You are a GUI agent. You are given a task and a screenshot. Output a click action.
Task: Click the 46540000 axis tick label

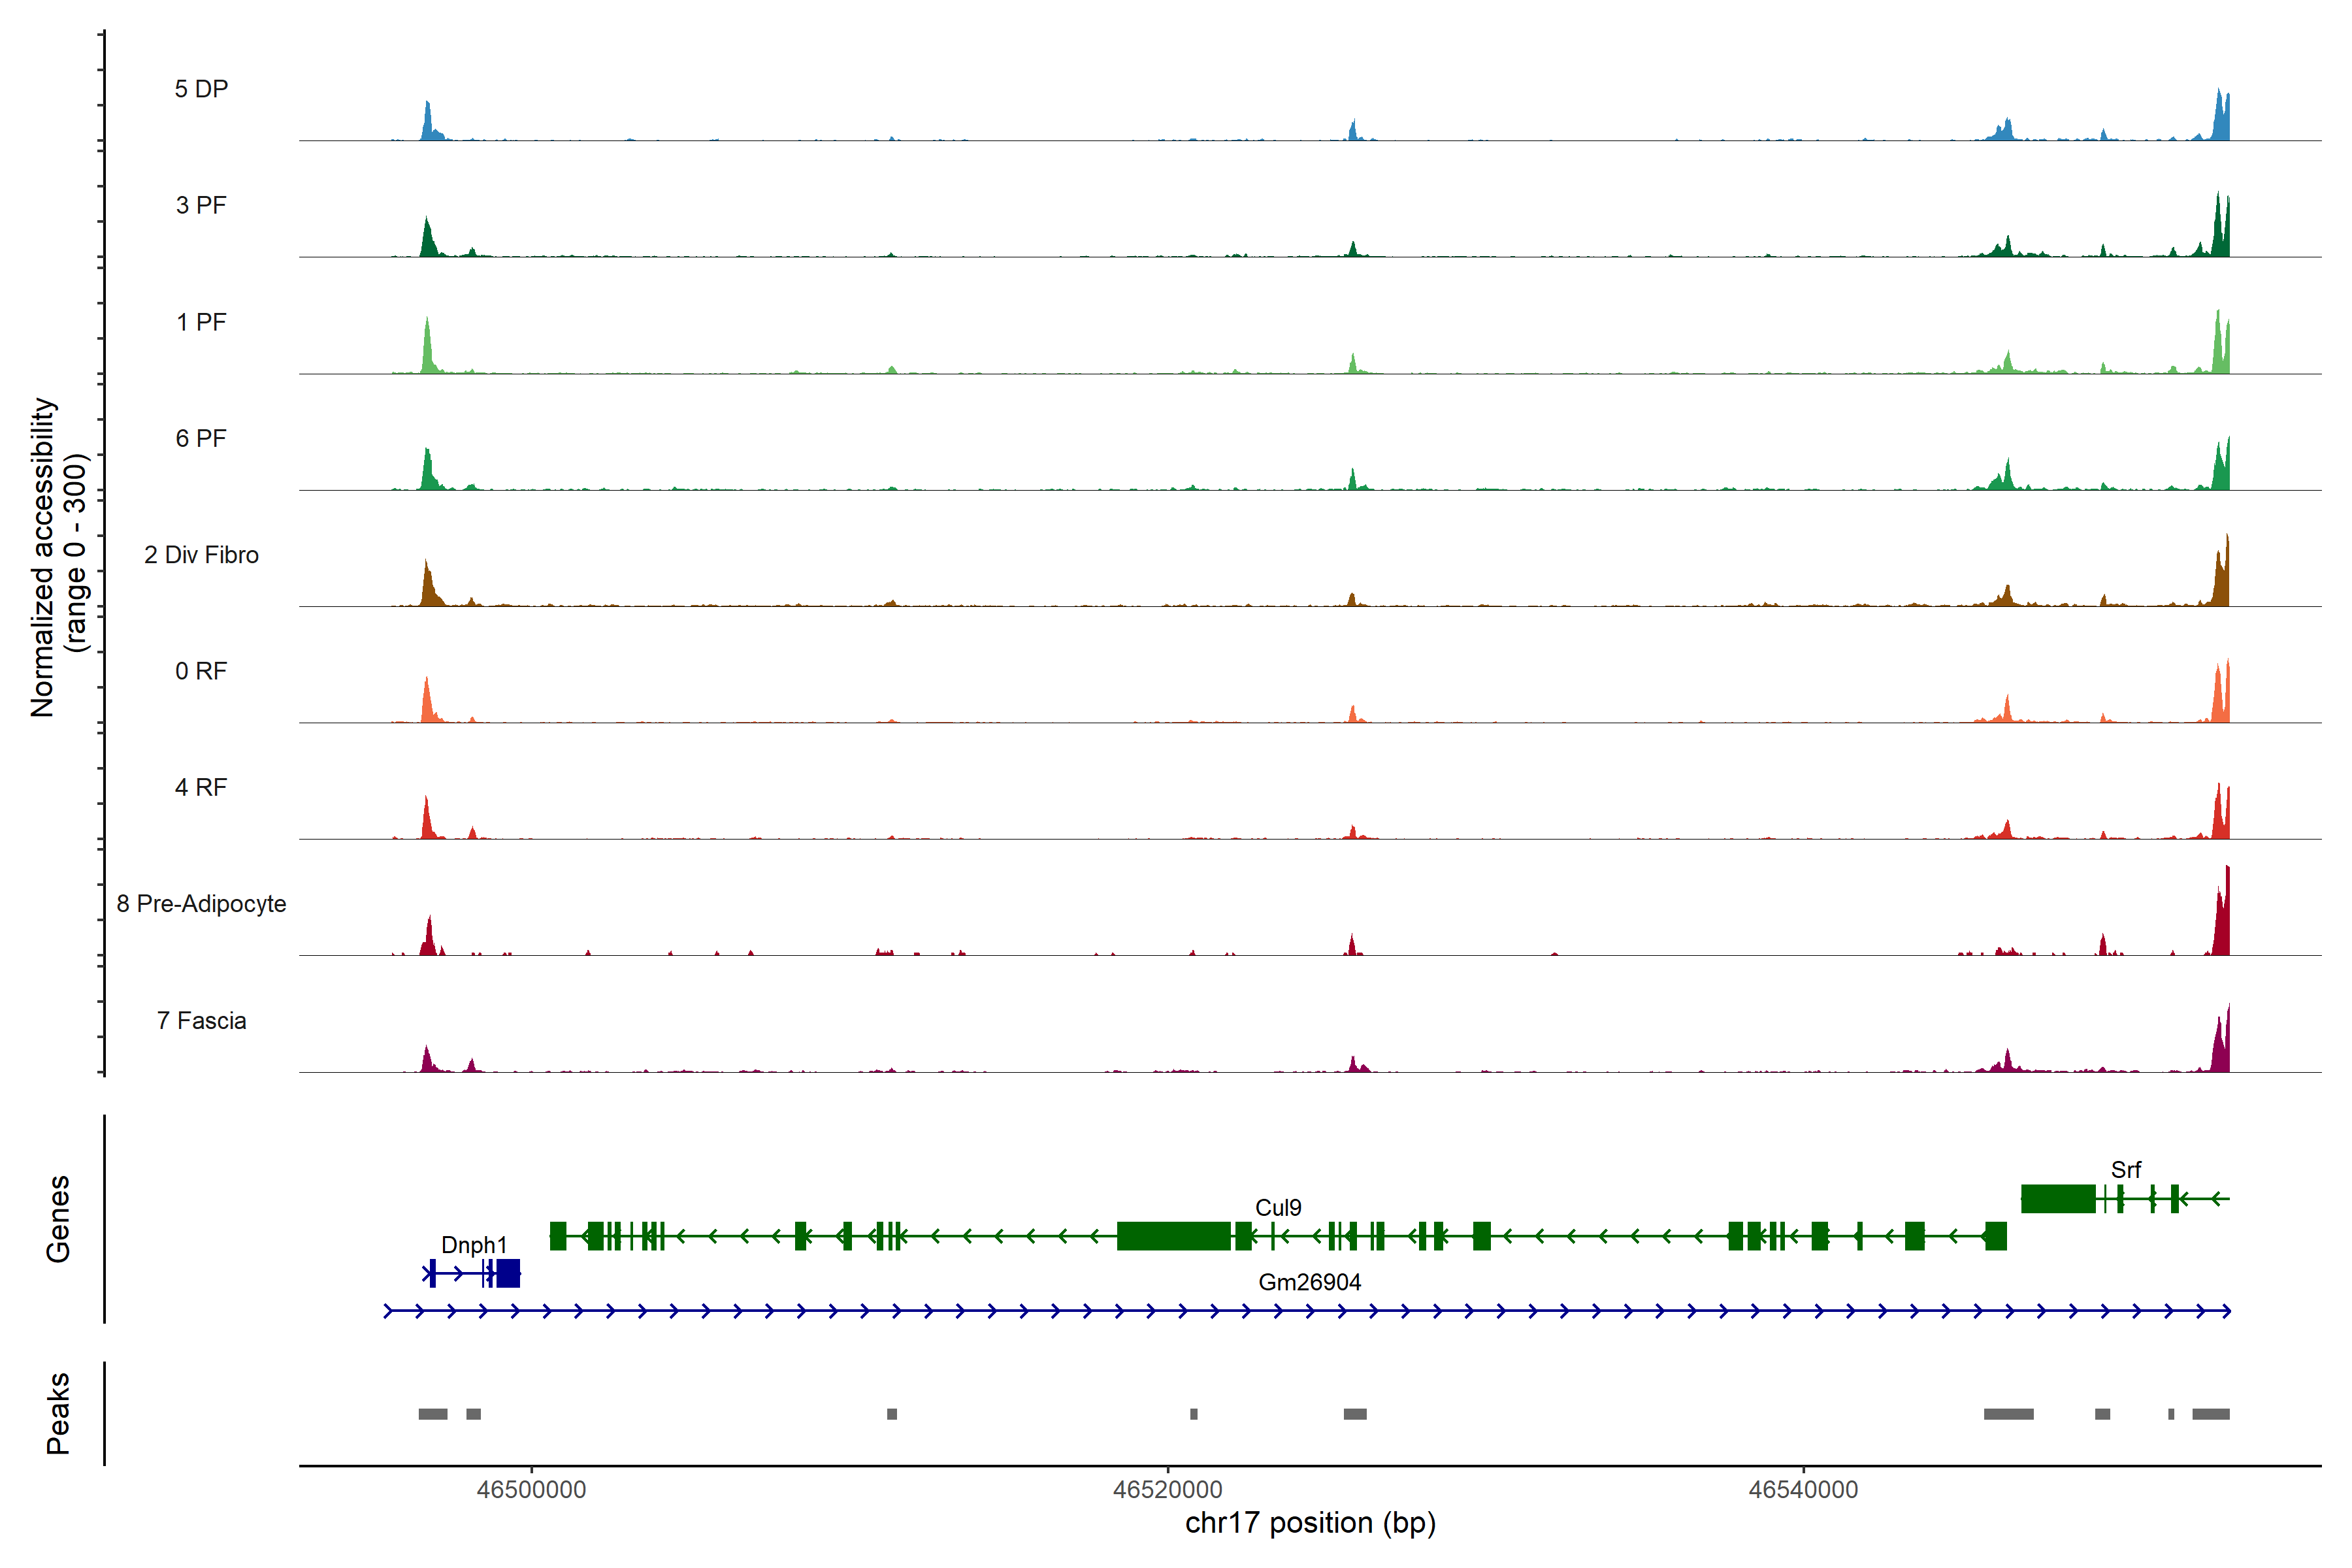point(1803,1489)
